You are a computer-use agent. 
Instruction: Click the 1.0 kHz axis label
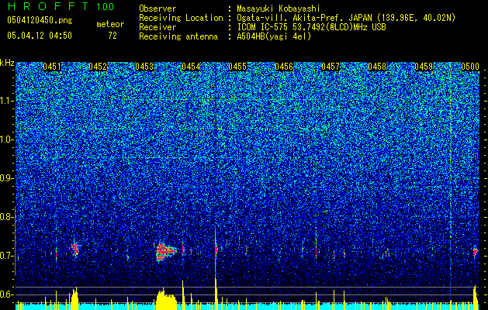click(x=7, y=139)
